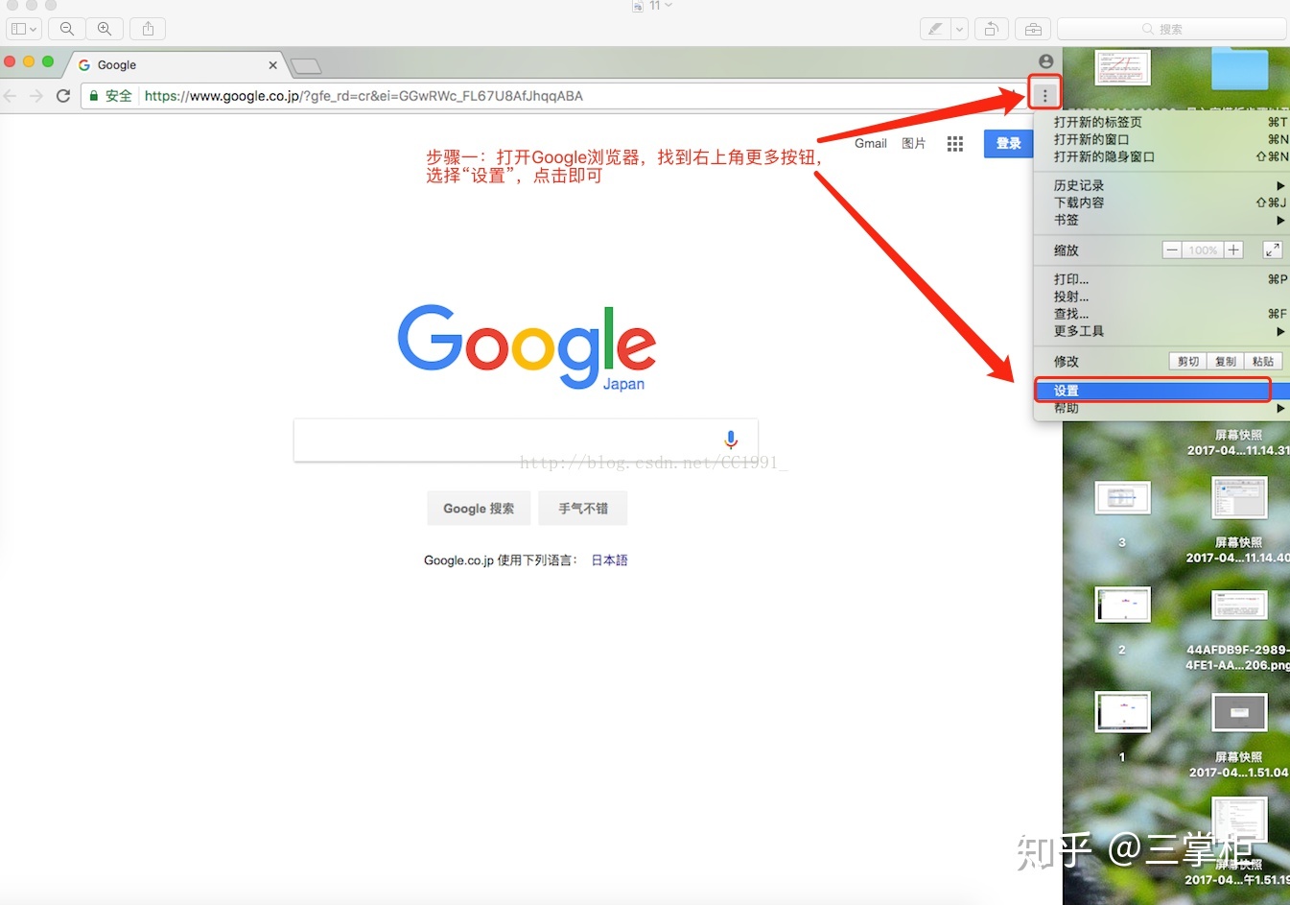
Task: Select the Google browser tab
Action: click(174, 65)
